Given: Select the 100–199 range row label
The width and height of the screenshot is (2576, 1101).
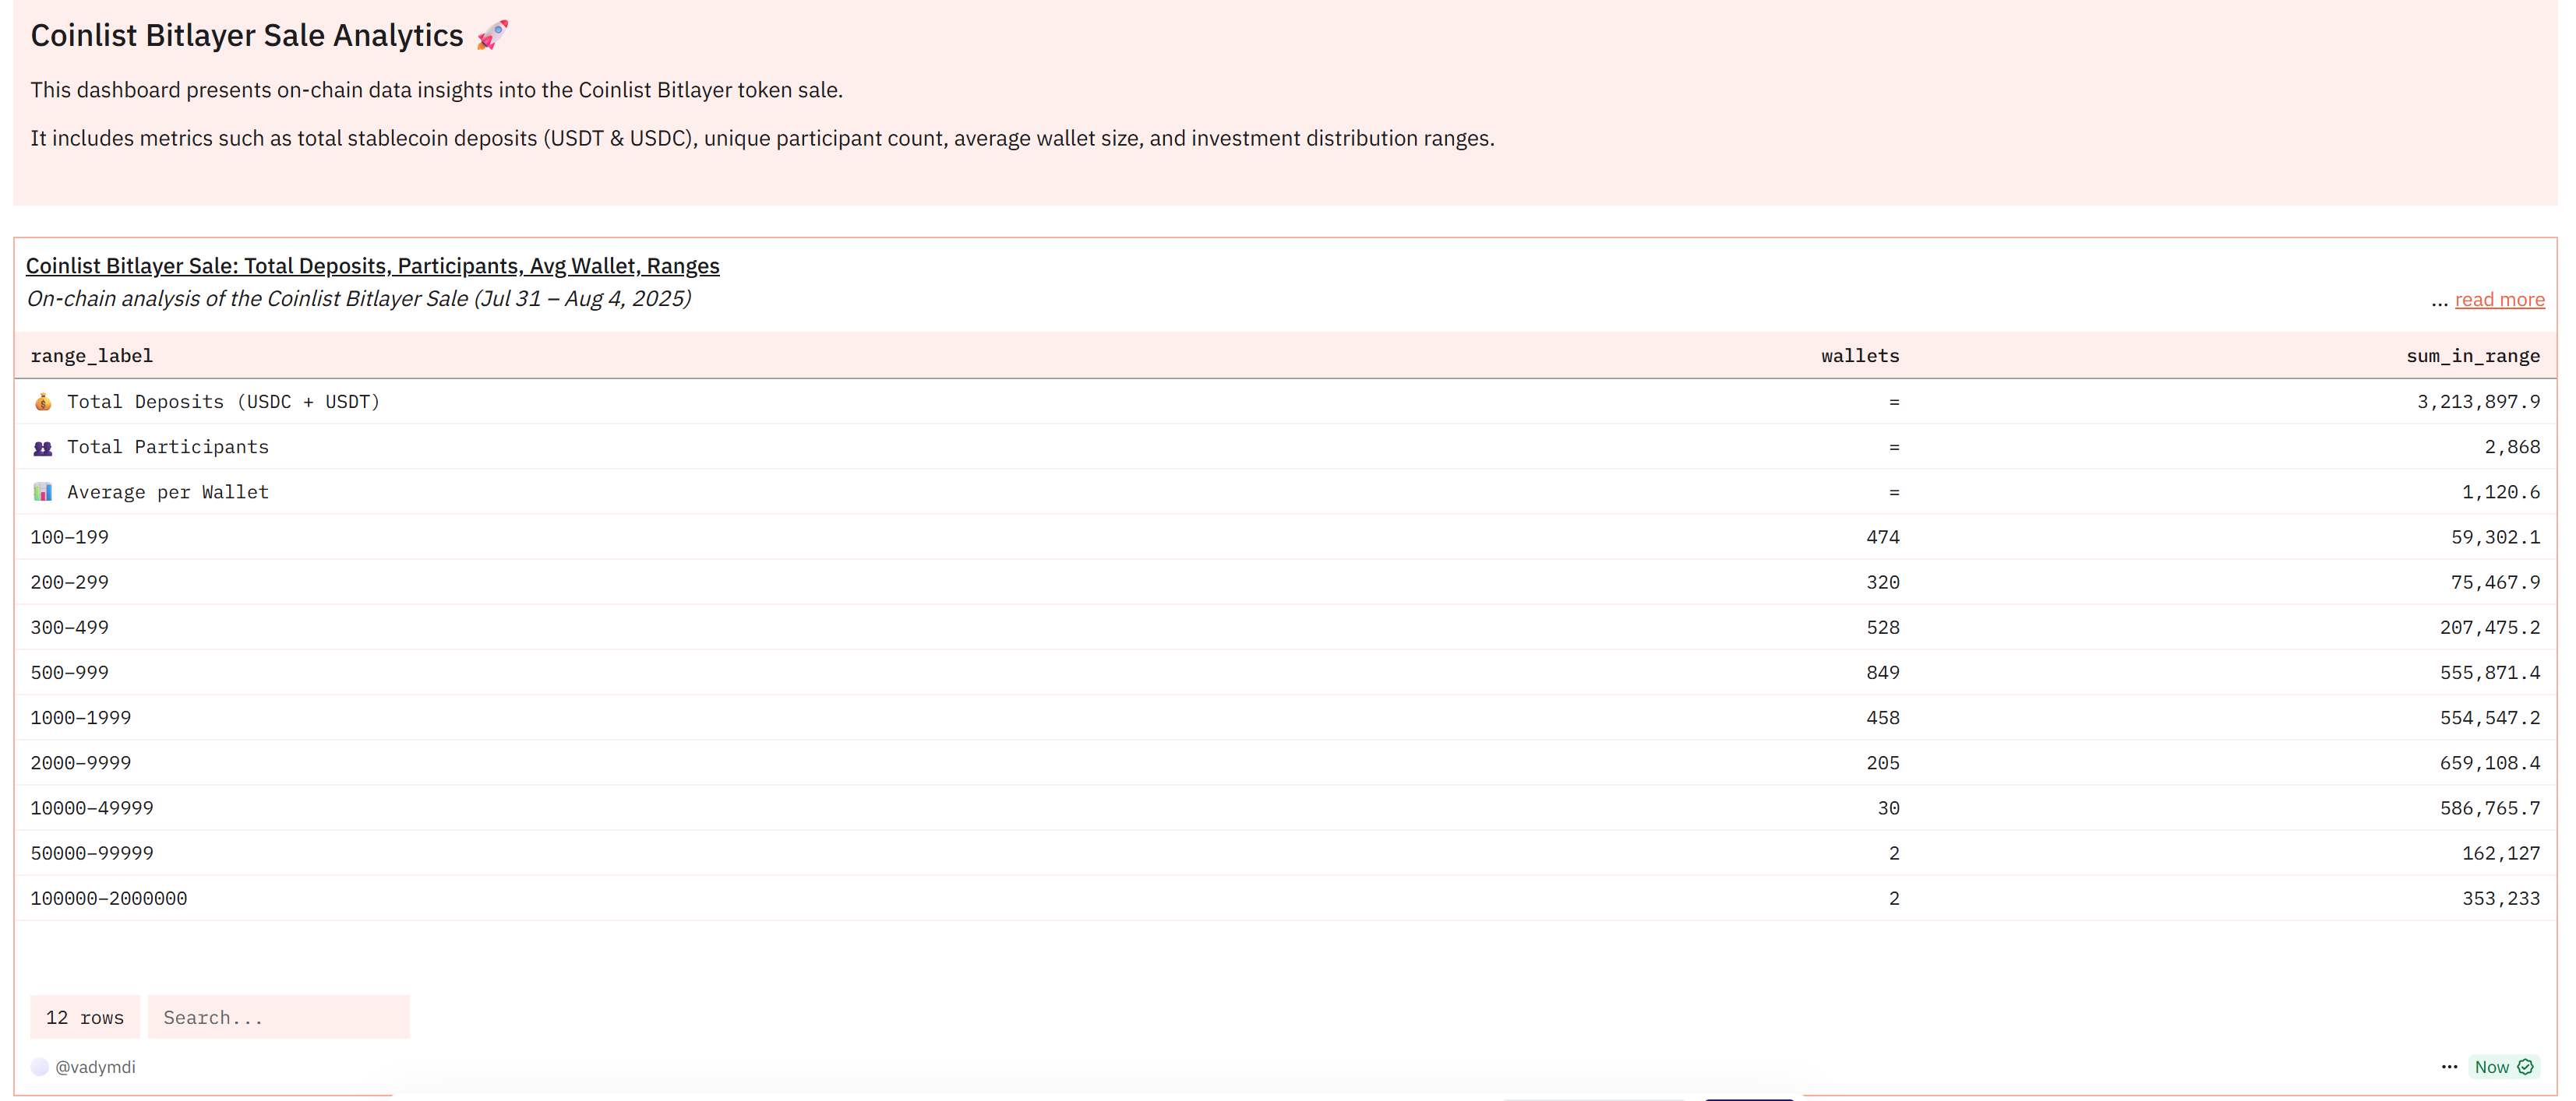Looking at the screenshot, I should (70, 536).
